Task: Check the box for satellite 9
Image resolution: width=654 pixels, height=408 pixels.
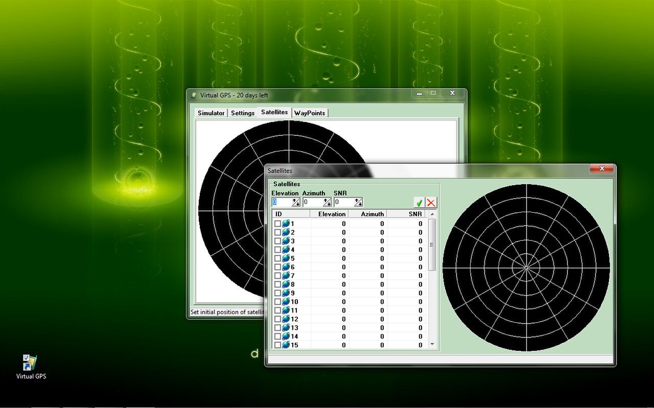Action: pos(277,293)
